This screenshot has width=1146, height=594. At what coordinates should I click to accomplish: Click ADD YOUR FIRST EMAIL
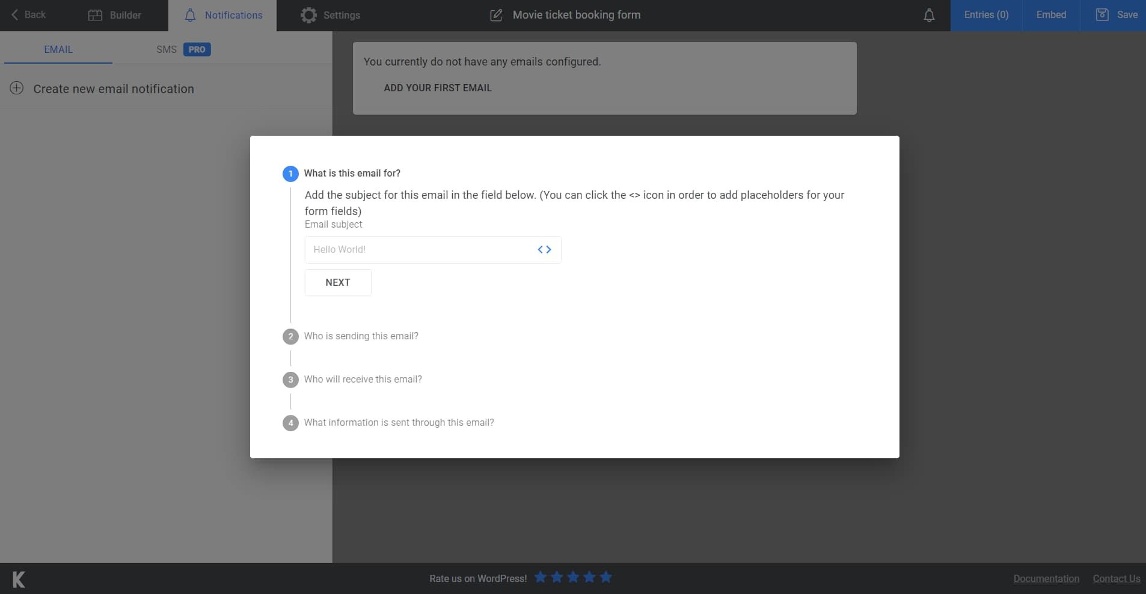point(437,88)
